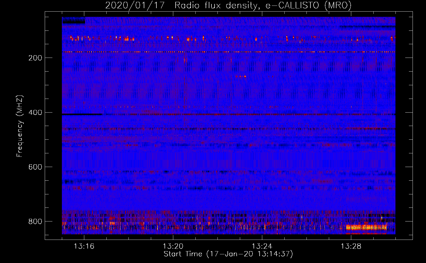Click the '200' frequency tick label
Viewport: 426px width, 263px height.
tap(35, 58)
